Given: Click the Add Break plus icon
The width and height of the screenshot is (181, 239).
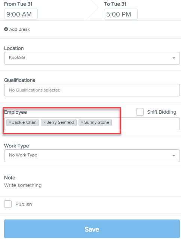Looking at the screenshot, I should coord(6,29).
